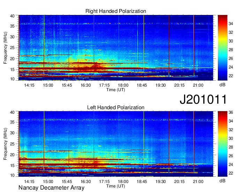Click the 40 frequency tick of the upper plot
This screenshot has width=237, height=192.
pos(12,16)
